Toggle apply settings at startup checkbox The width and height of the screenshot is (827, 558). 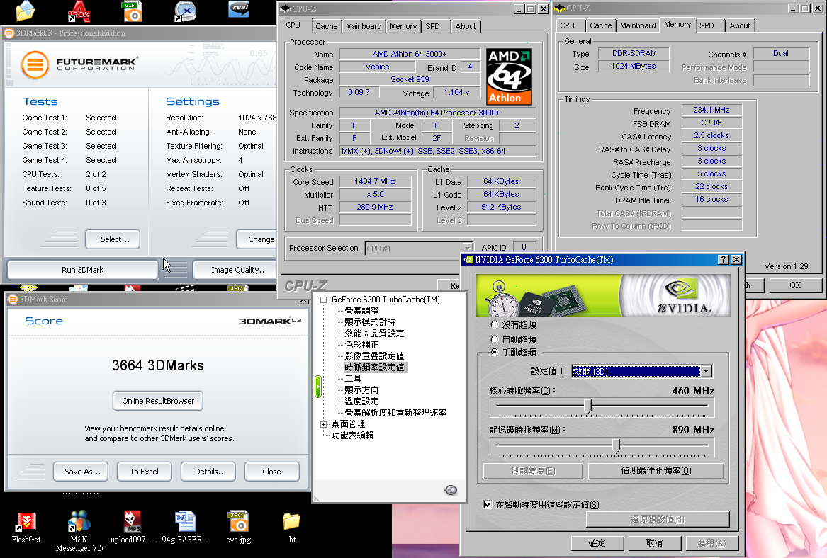click(x=488, y=504)
